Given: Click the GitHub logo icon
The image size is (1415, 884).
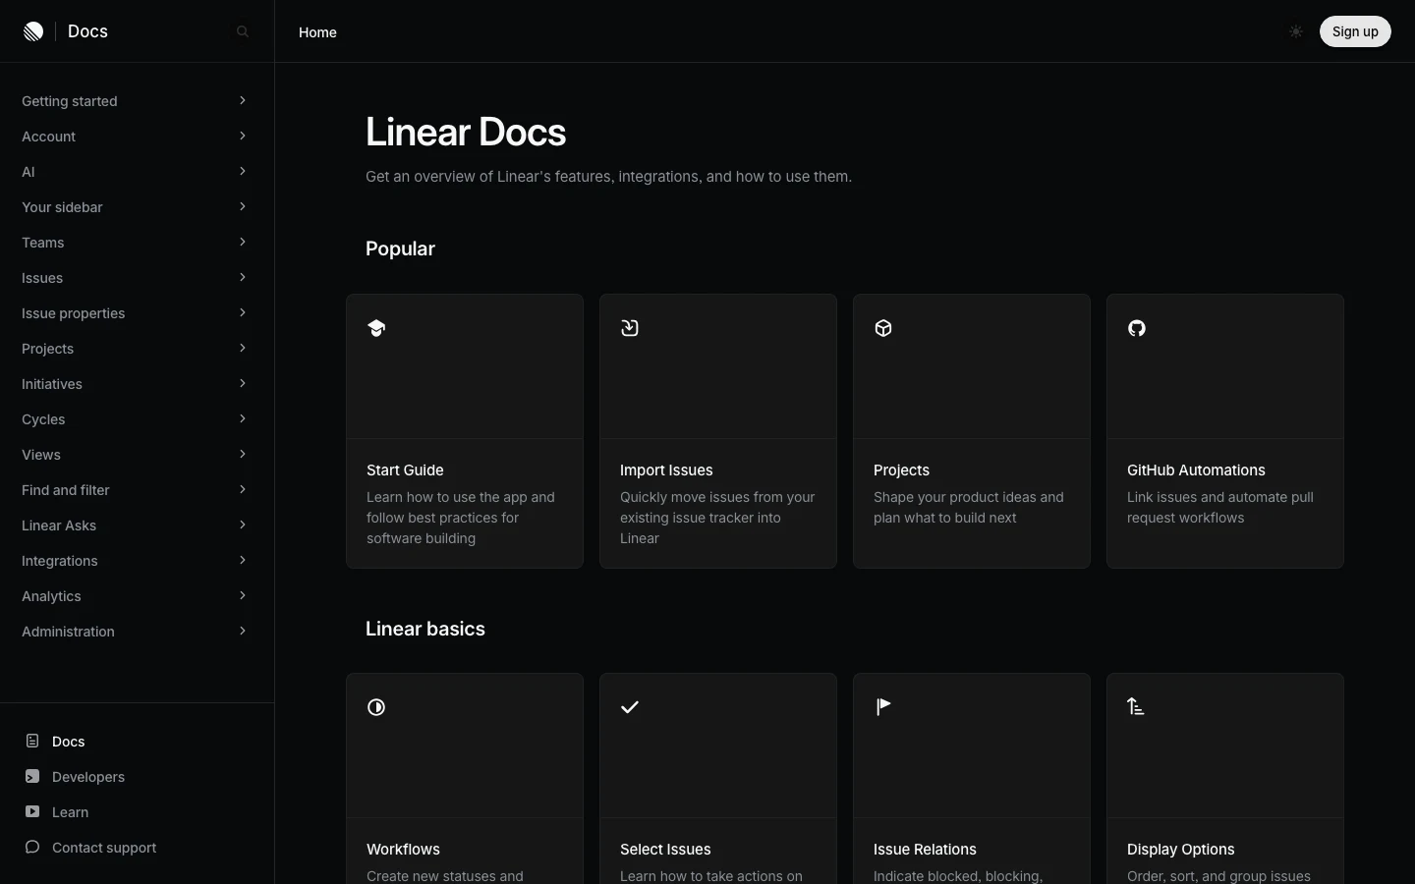Looking at the screenshot, I should tap(1137, 328).
